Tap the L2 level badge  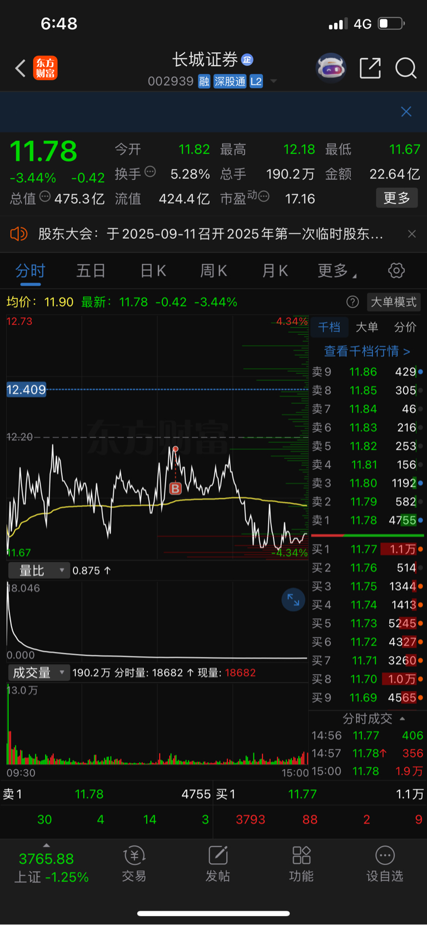point(256,82)
